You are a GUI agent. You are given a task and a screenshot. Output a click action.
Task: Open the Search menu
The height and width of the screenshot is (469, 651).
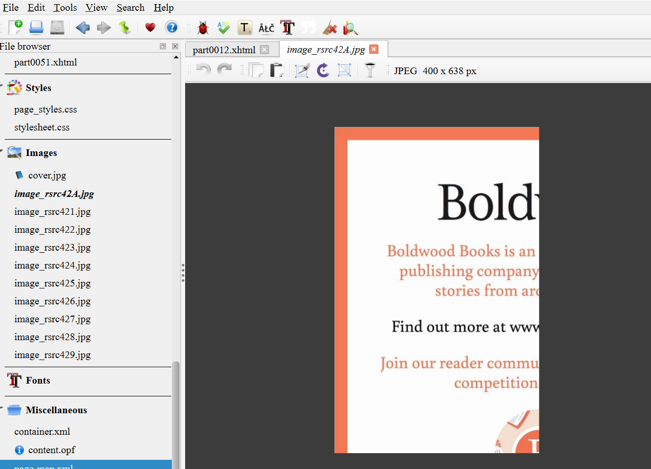point(130,7)
